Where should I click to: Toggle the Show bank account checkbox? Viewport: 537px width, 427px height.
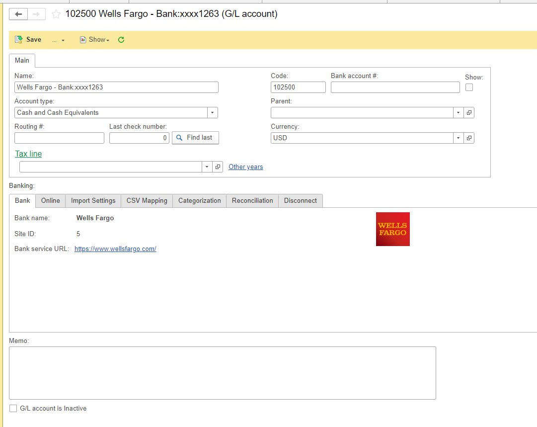(469, 87)
